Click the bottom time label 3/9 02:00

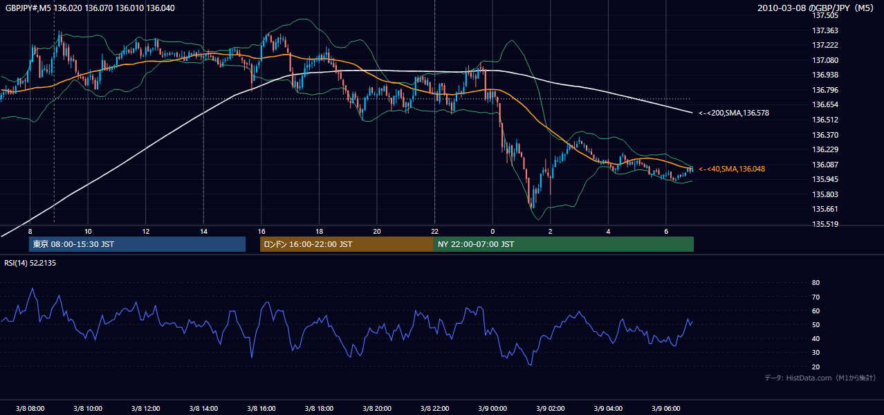pyautogui.click(x=550, y=409)
